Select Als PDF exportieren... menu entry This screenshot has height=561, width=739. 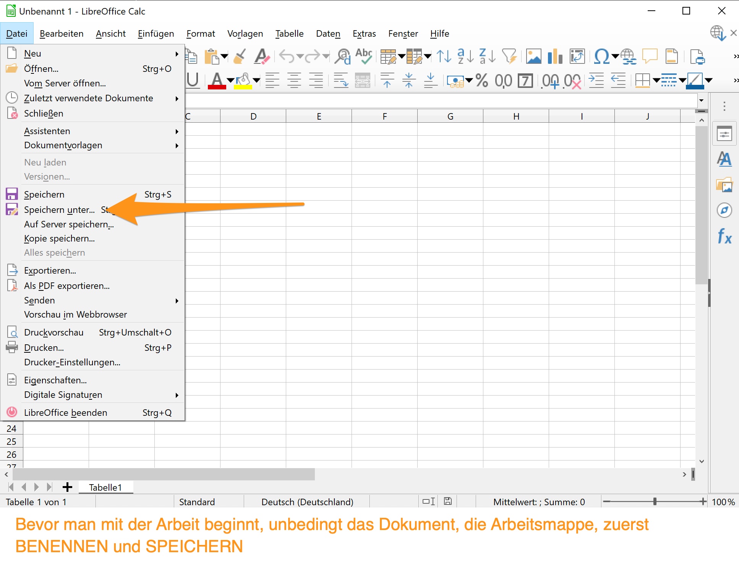67,286
